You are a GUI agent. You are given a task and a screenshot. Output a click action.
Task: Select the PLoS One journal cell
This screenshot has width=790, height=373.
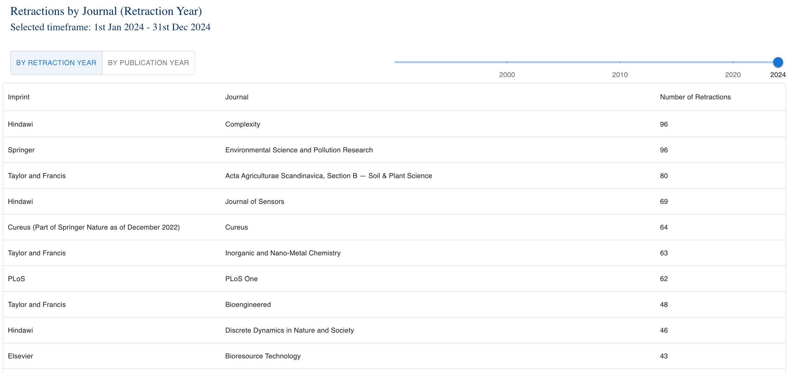(x=241, y=278)
